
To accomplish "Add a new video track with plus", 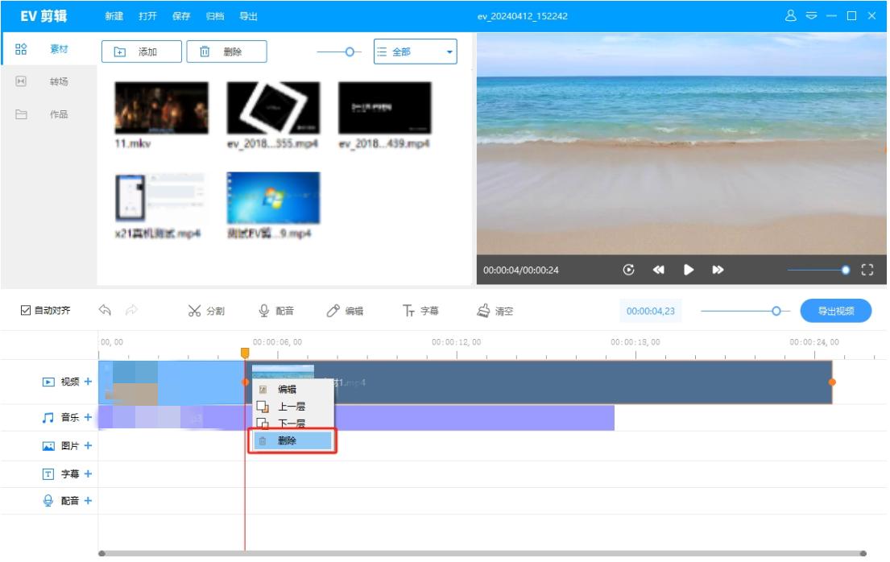I will [88, 382].
